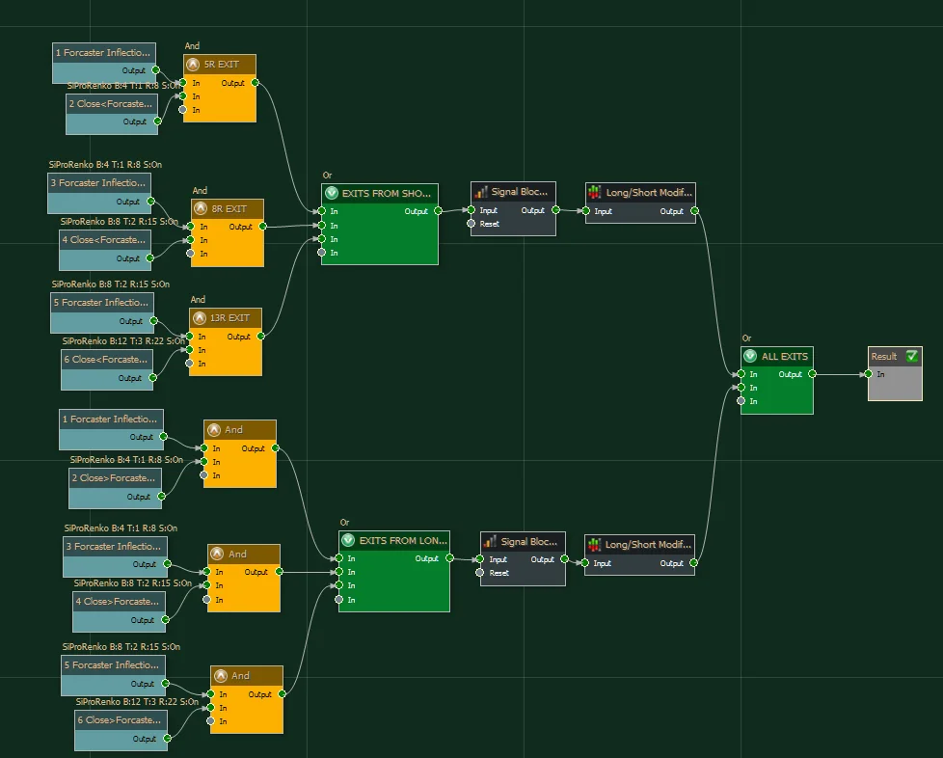The image size is (943, 758).
Task: Click the grey unconnected In port of 13R EXIT
Action: (x=189, y=364)
